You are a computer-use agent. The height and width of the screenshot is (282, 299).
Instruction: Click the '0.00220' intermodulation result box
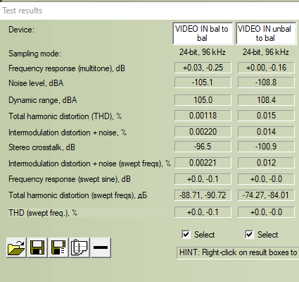click(203, 132)
